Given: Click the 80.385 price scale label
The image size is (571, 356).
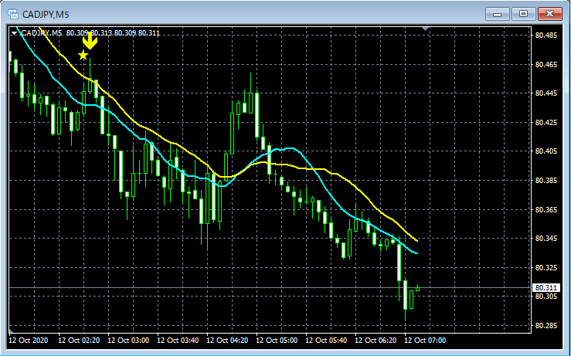Looking at the screenshot, I should pos(546,180).
